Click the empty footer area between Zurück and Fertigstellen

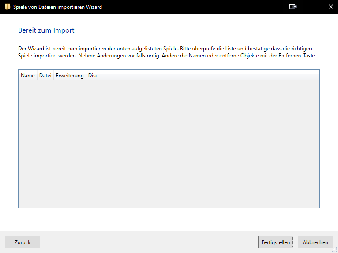click(x=149, y=242)
